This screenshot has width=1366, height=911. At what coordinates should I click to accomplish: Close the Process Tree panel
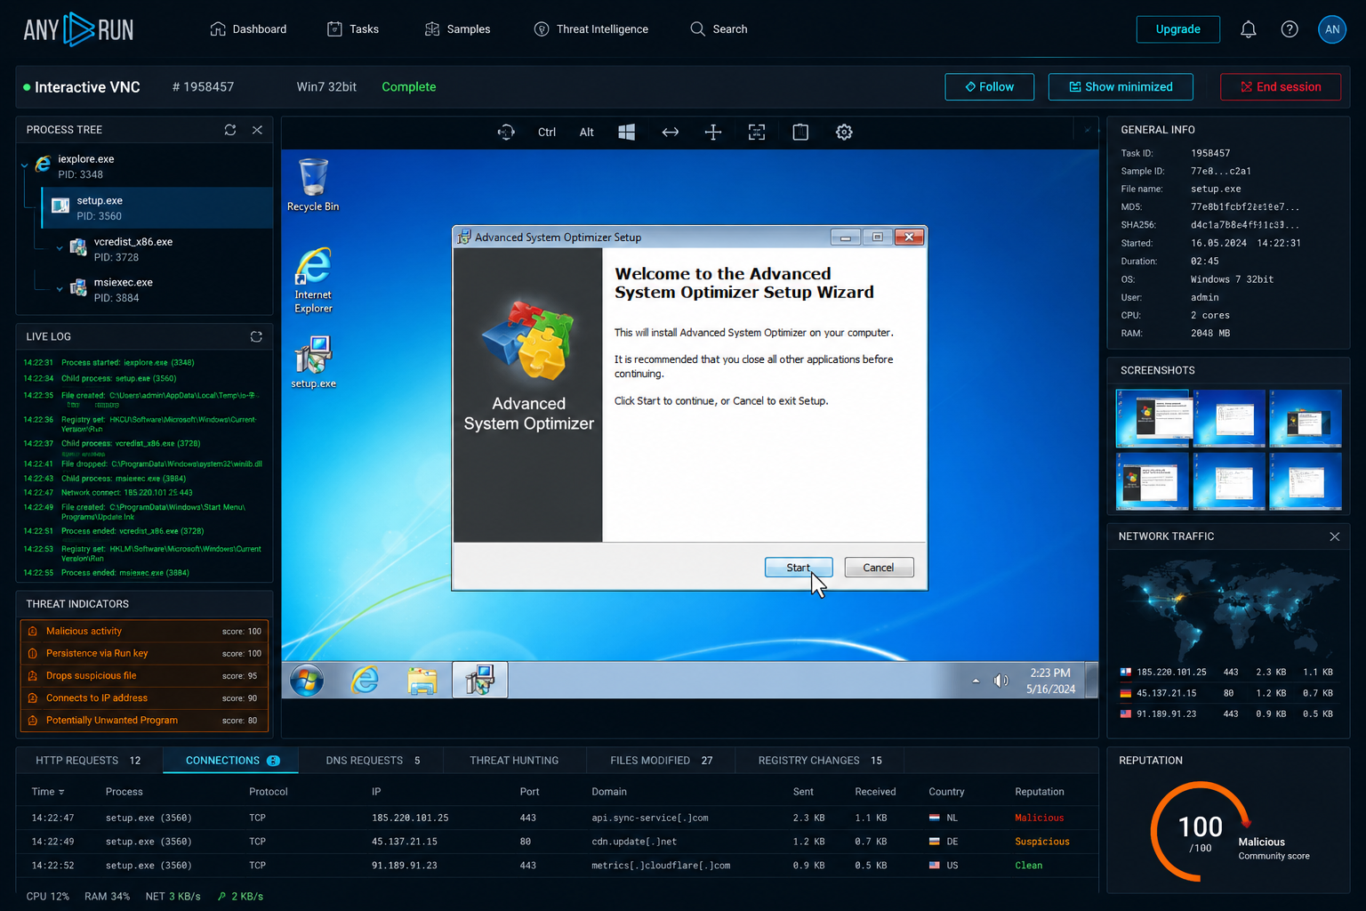[x=257, y=130]
